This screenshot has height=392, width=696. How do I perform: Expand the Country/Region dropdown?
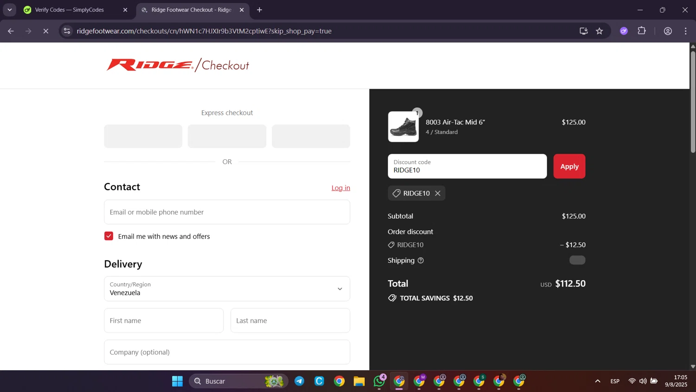[227, 289]
